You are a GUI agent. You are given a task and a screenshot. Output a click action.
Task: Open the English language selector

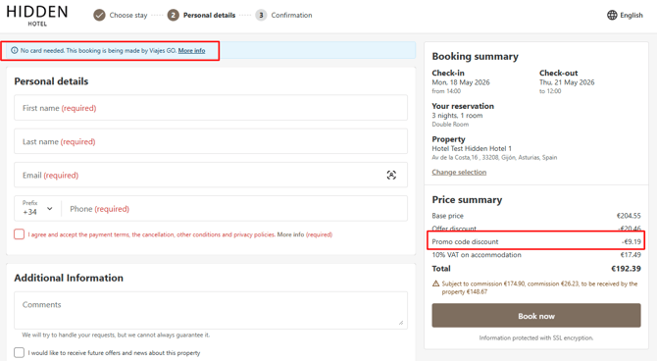625,15
